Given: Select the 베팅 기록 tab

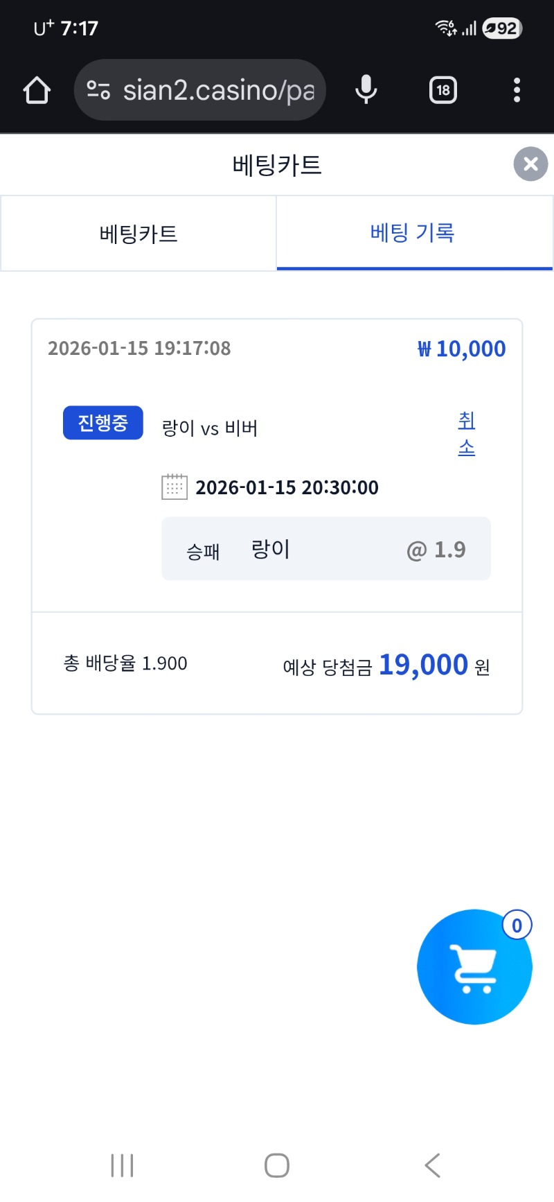Looking at the screenshot, I should 413,233.
